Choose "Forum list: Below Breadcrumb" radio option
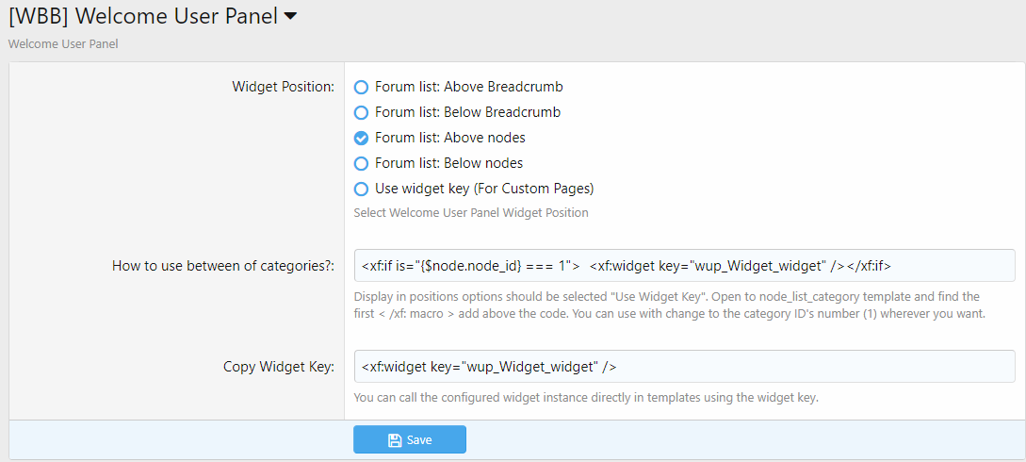Viewport: 1026px width, 462px height. (361, 113)
